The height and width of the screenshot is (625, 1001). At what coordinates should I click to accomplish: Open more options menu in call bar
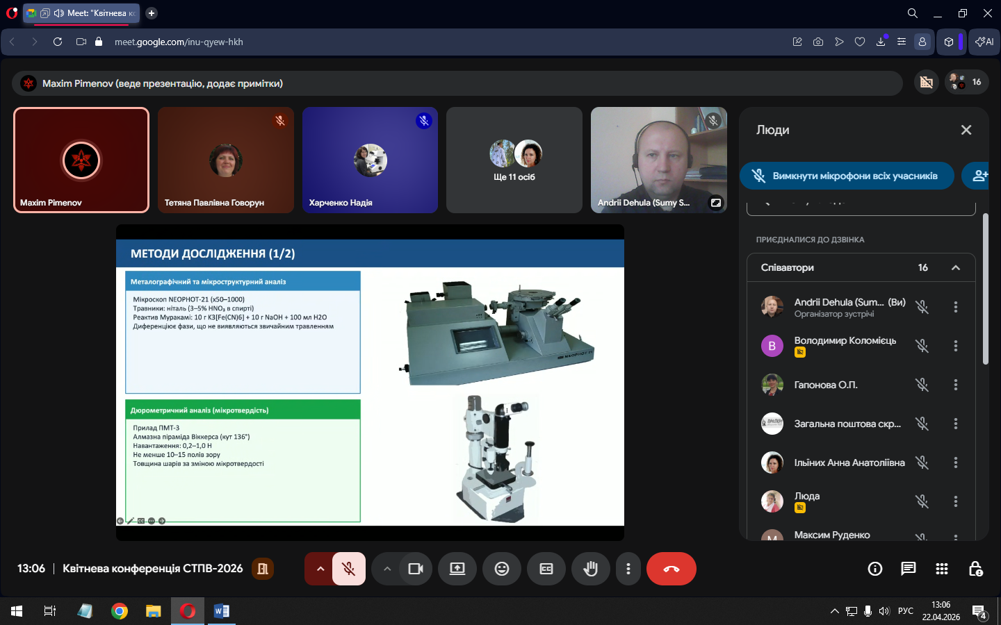(628, 569)
